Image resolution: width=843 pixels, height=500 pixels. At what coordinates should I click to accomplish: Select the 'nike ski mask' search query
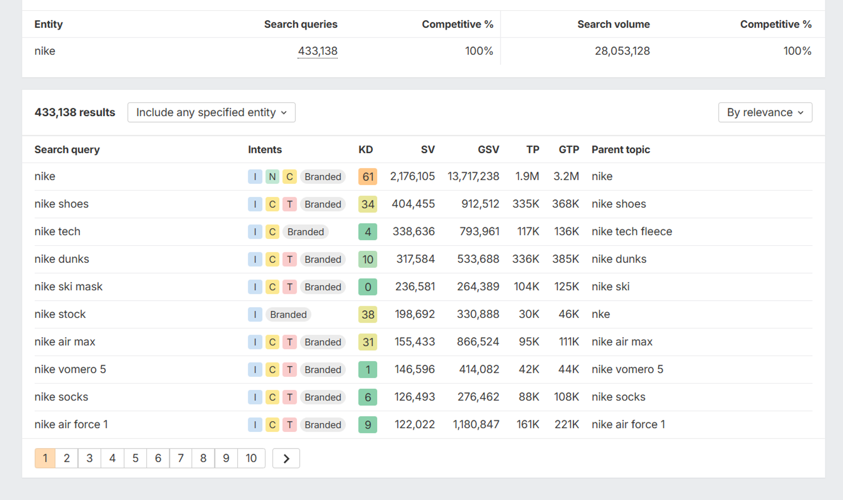68,287
